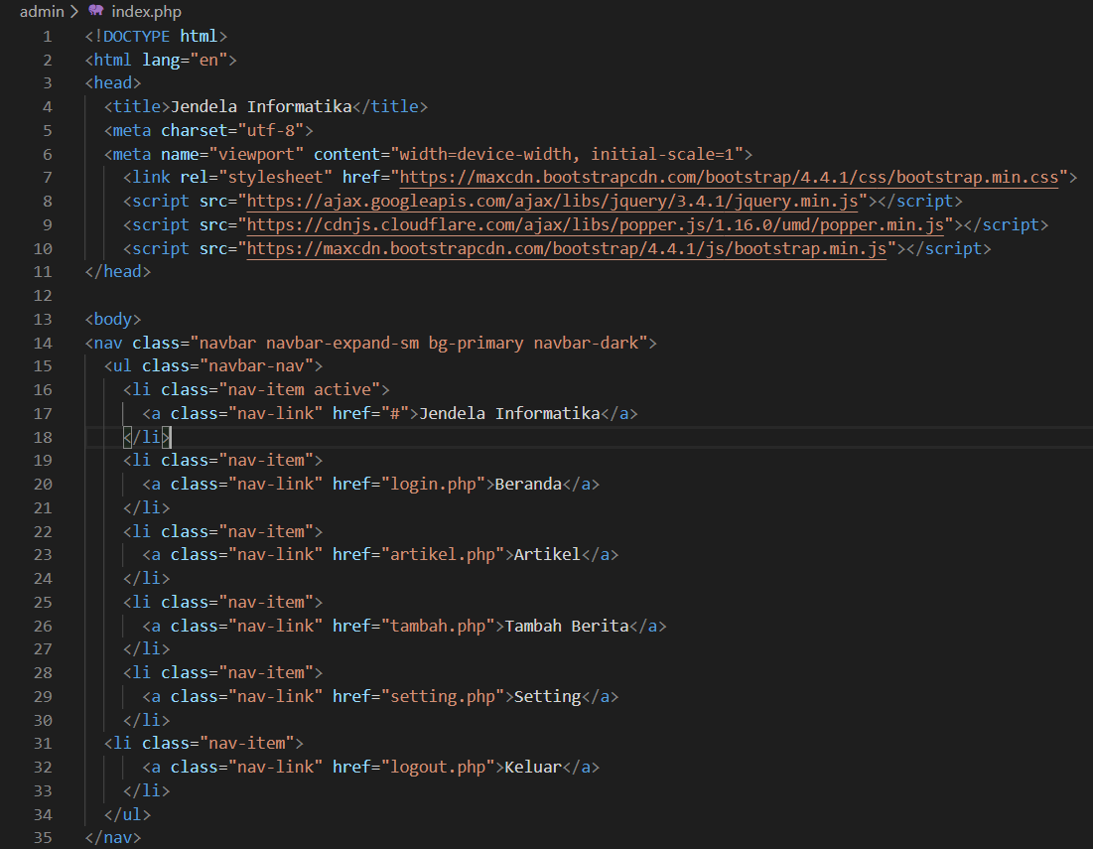Click the Keluar link text

533,767
